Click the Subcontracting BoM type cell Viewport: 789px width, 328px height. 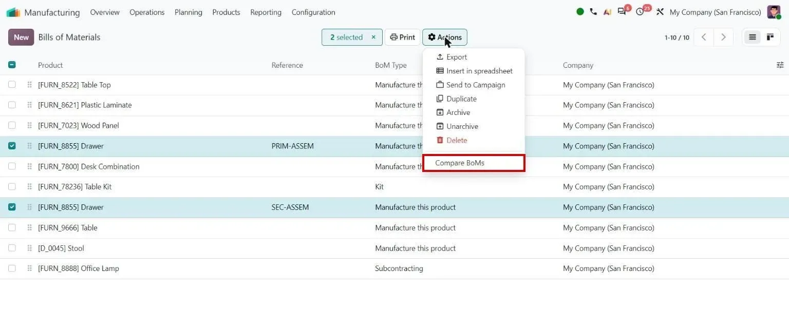399,268
